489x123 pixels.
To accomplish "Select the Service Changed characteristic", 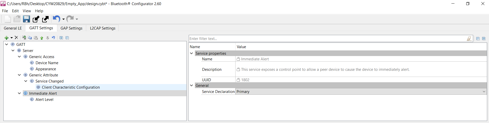I will [50, 81].
